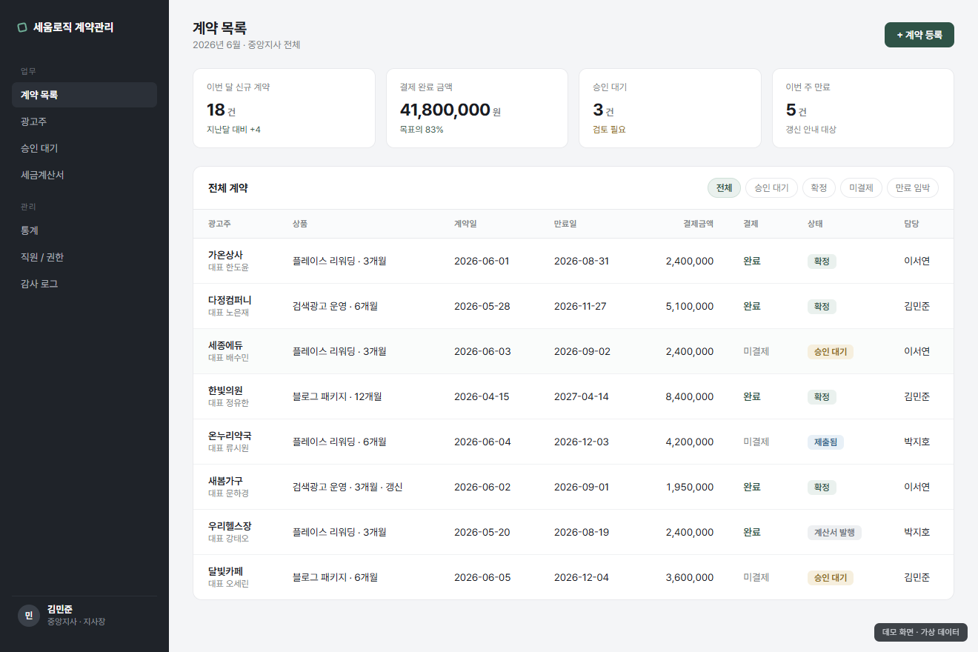
Task: Navigate to 통계 page
Action: (84, 230)
